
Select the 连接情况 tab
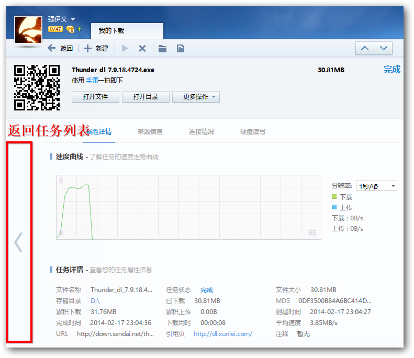tap(201, 131)
